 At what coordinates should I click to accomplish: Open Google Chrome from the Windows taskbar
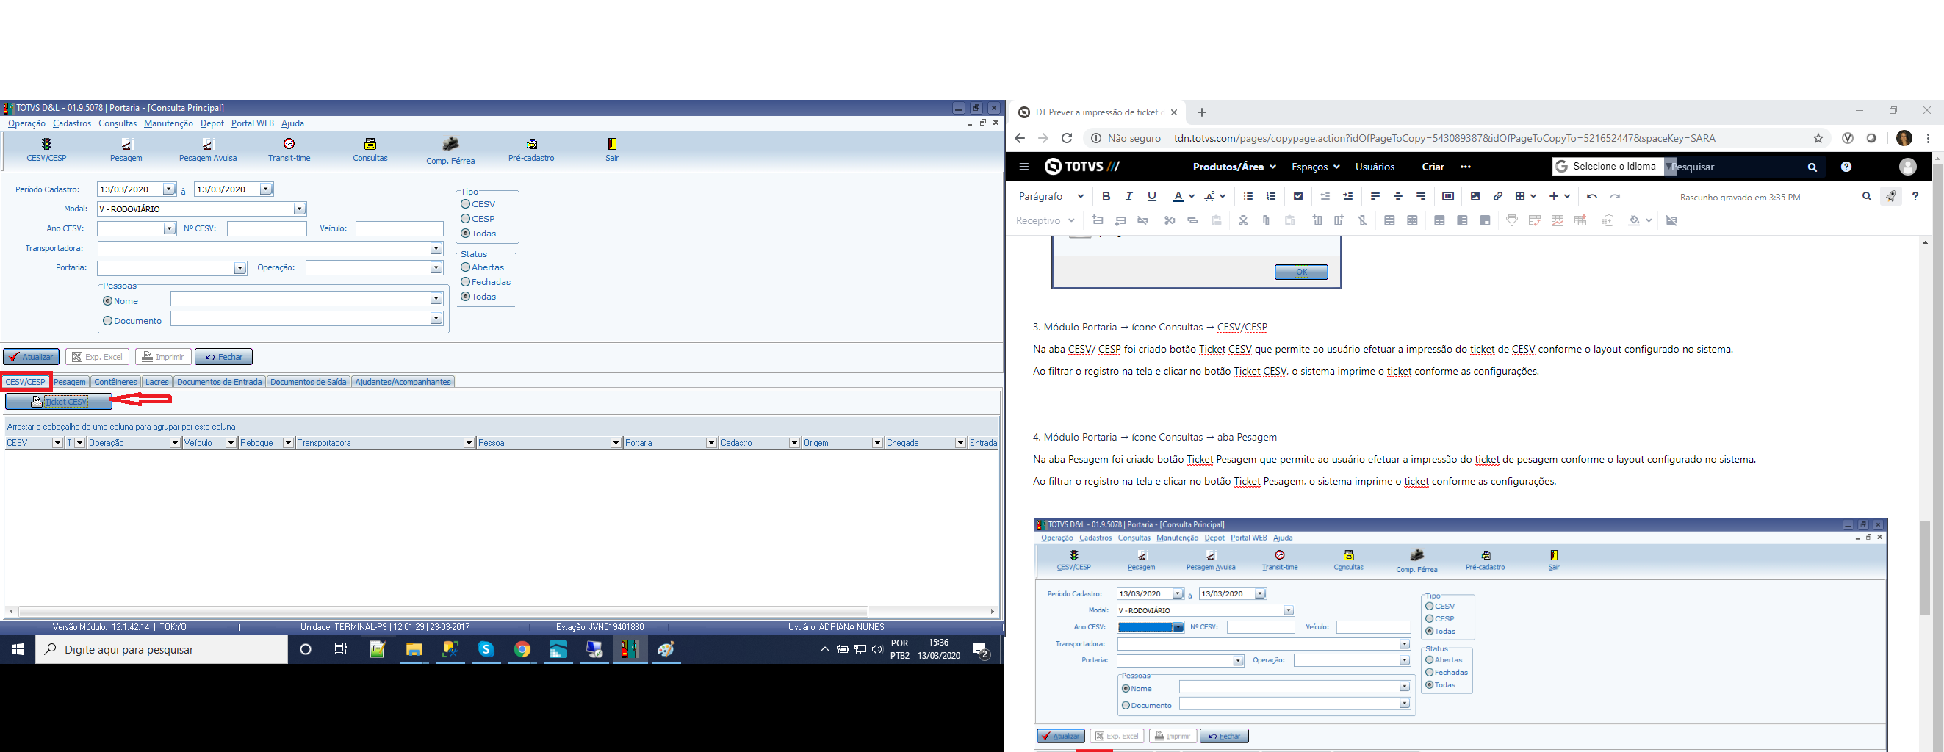coord(522,649)
